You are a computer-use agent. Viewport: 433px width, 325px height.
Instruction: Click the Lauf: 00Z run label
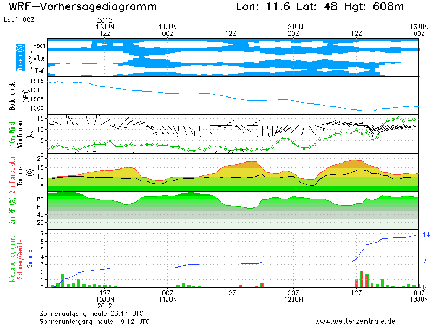pyautogui.click(x=19, y=19)
